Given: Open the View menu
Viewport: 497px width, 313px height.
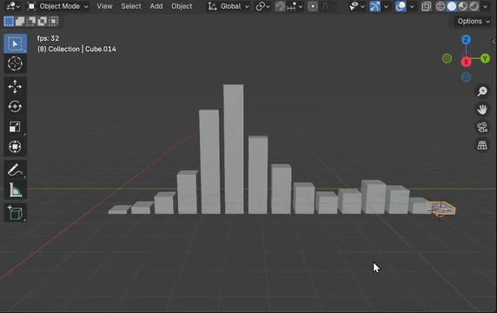Looking at the screenshot, I should point(104,6).
